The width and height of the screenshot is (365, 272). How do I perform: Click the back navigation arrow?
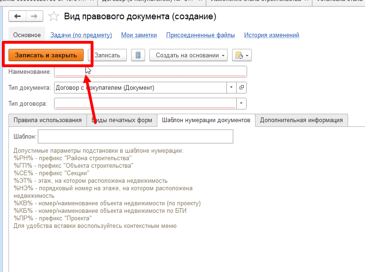pos(18,16)
